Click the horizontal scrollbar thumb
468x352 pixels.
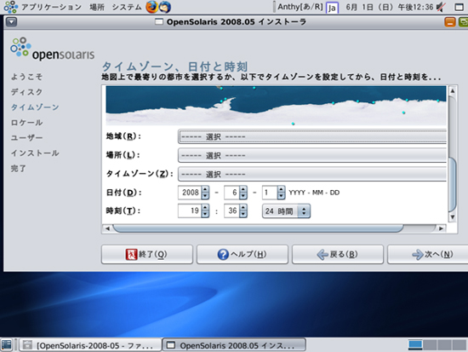pyautogui.click(x=258, y=228)
